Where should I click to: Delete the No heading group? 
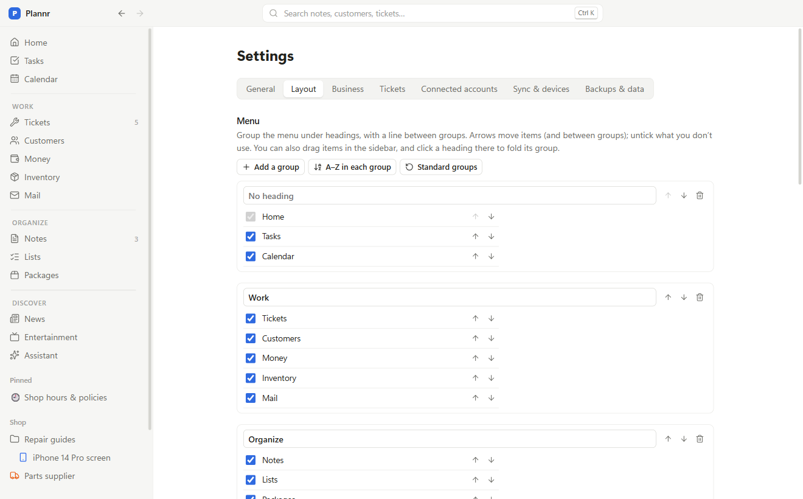(700, 195)
